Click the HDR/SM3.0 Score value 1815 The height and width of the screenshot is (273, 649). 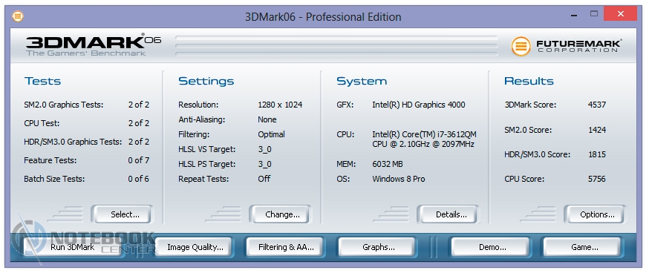pyautogui.click(x=597, y=154)
